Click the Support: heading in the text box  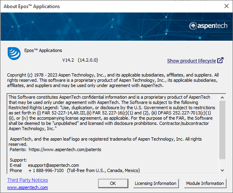click(x=18, y=160)
